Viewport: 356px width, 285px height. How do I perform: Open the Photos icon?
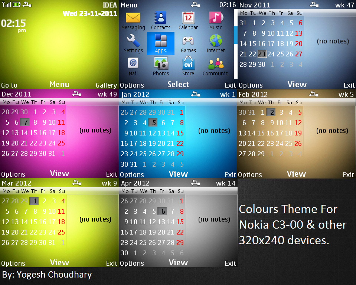coord(160,64)
